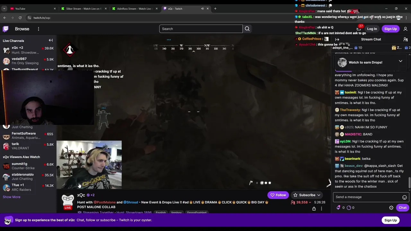The image size is (411, 231).
Task: Open the browser tab search dropdown
Action: [4, 9]
